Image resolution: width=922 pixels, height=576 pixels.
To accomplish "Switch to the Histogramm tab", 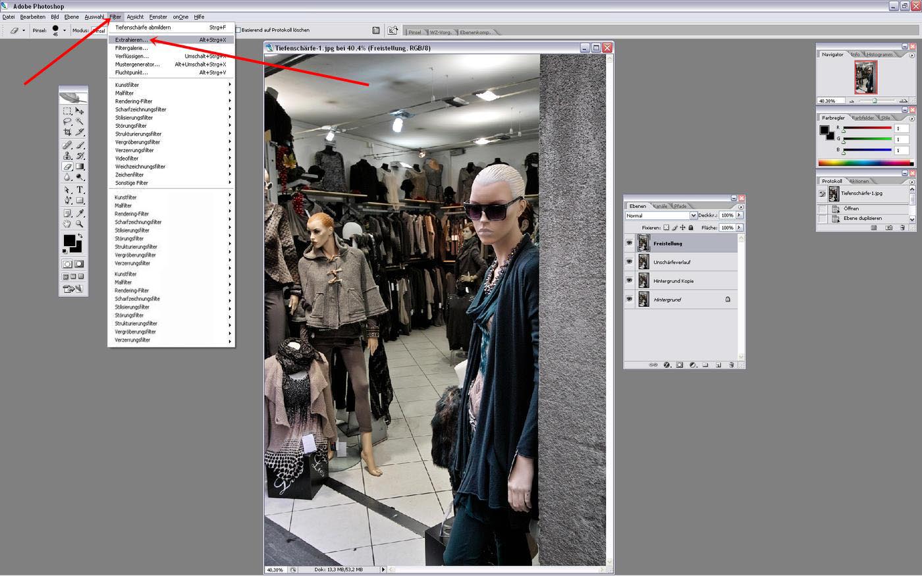I will pyautogui.click(x=879, y=55).
